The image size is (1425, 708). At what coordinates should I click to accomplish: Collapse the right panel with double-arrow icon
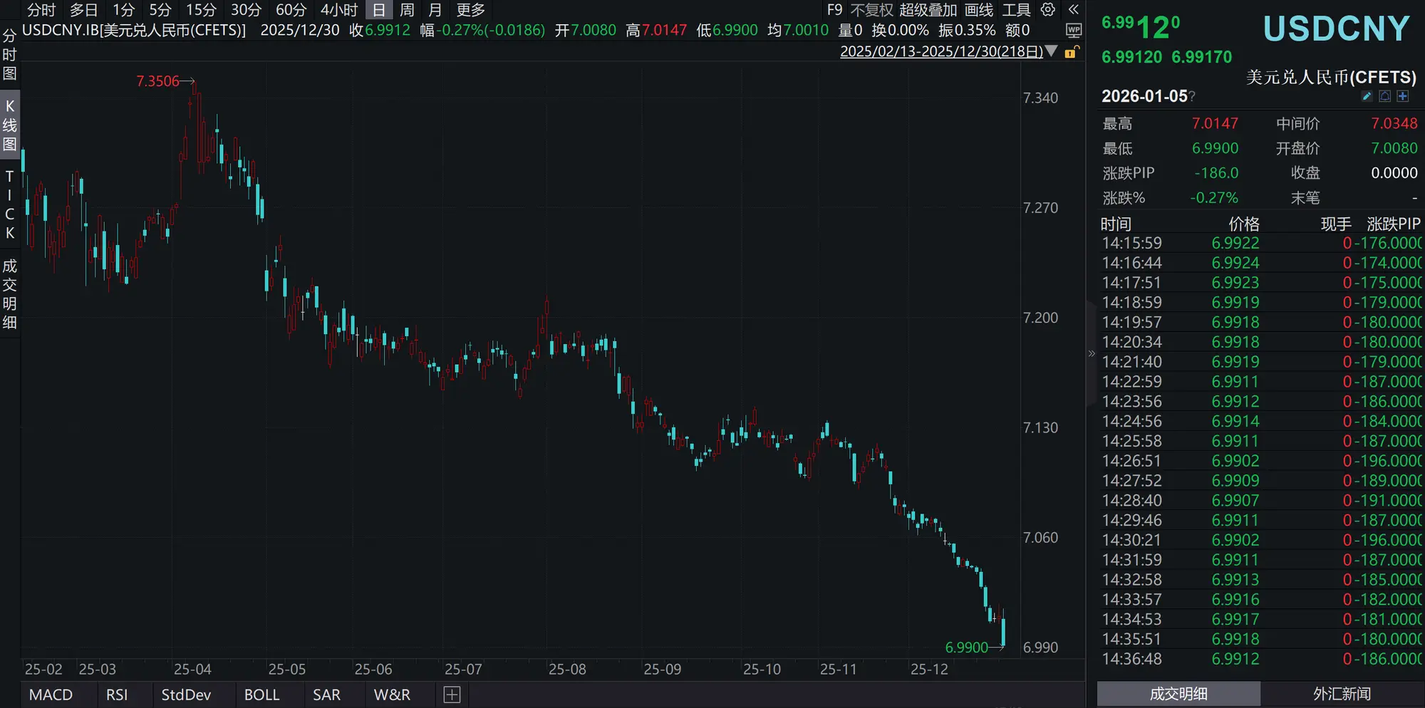click(1074, 10)
